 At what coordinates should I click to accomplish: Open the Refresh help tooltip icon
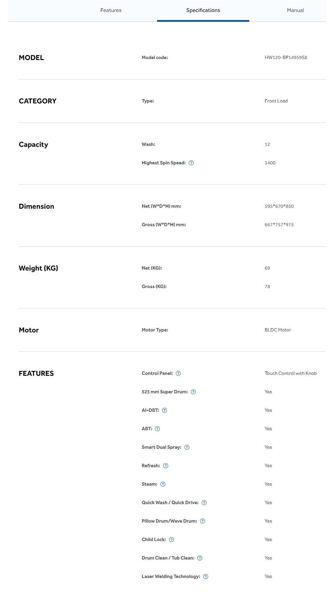point(166,466)
